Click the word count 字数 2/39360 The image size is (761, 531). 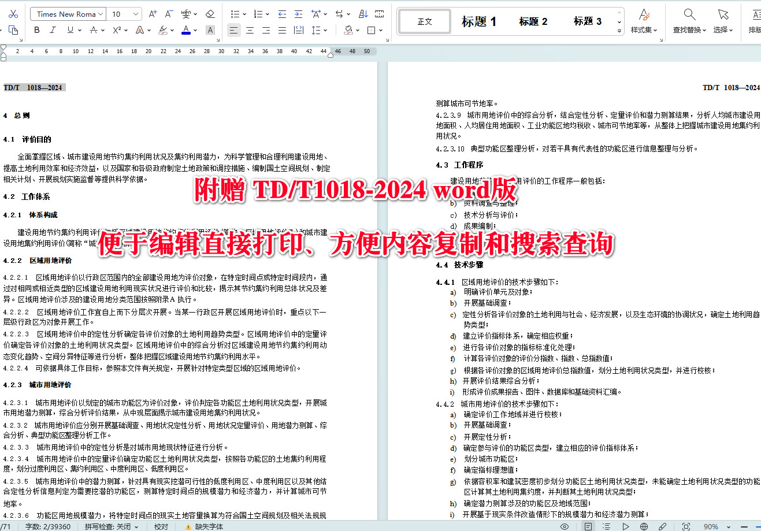click(x=48, y=526)
